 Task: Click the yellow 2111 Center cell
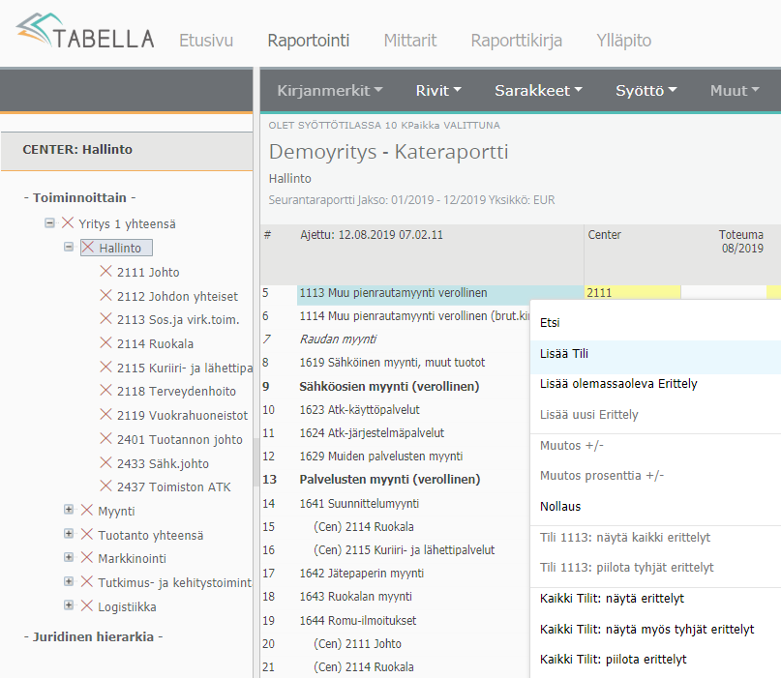(632, 293)
